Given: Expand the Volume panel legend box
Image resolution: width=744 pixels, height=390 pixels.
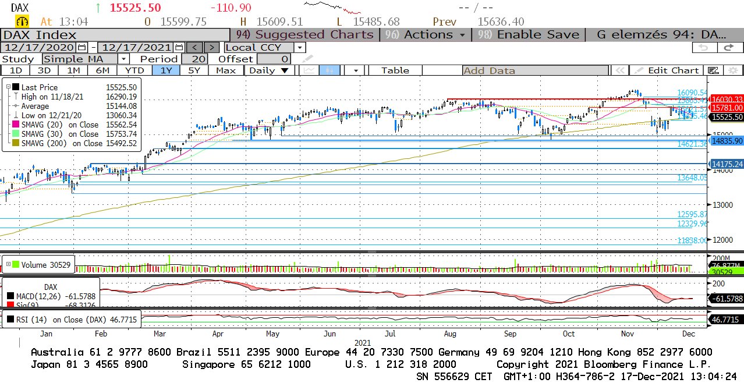Looking at the screenshot, I should (x=8, y=265).
